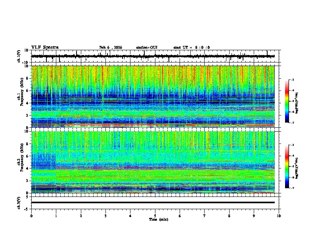Viewport: 314px width, 242px height.
Task: Click the ch.2 colorbar log(PSD) unit label
Action: click(297, 168)
